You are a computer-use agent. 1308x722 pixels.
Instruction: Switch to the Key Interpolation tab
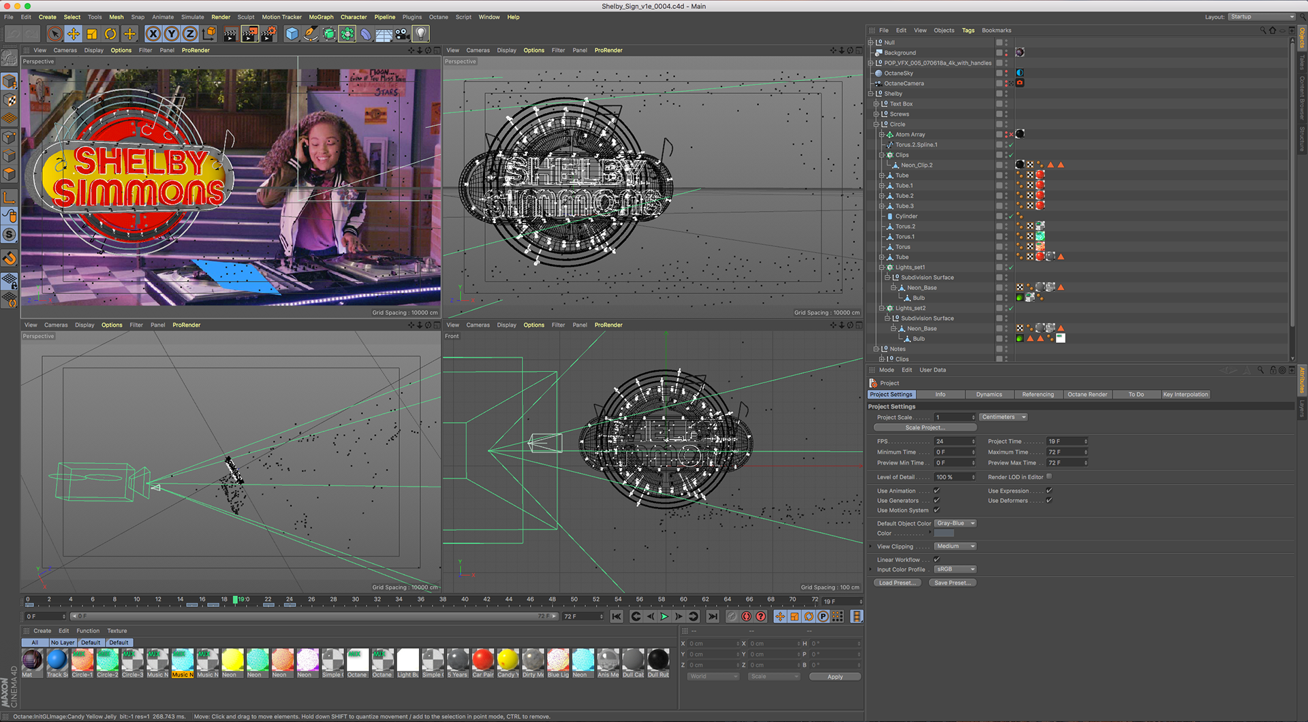point(1185,395)
